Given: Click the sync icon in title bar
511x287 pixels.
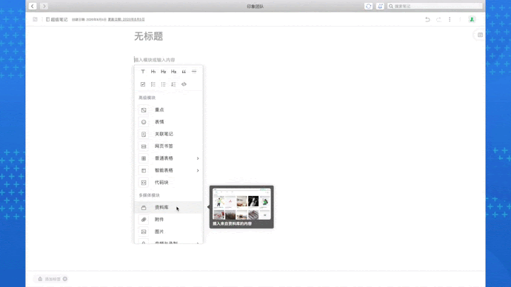Looking at the screenshot, I should [x=368, y=6].
